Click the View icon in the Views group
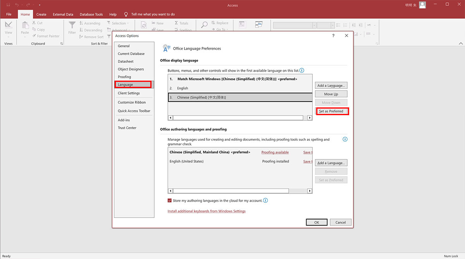Viewport: 465px width, 259px height. coord(9,25)
